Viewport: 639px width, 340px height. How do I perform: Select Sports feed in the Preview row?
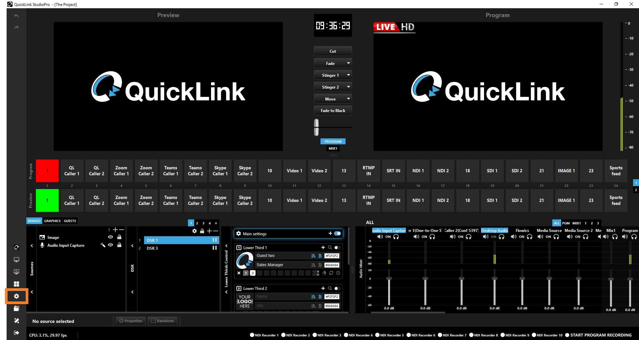[616, 200]
